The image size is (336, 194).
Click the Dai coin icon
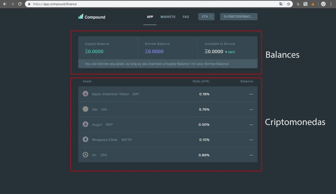tap(85, 109)
